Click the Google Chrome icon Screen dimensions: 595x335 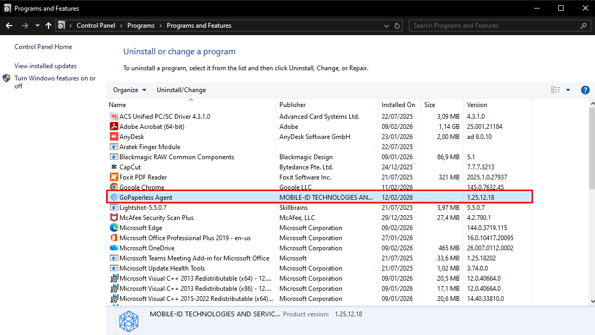tap(114, 187)
